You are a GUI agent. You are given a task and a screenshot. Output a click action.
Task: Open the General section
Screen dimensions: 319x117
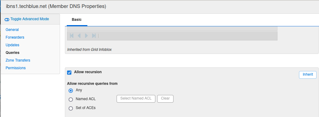tap(12, 30)
